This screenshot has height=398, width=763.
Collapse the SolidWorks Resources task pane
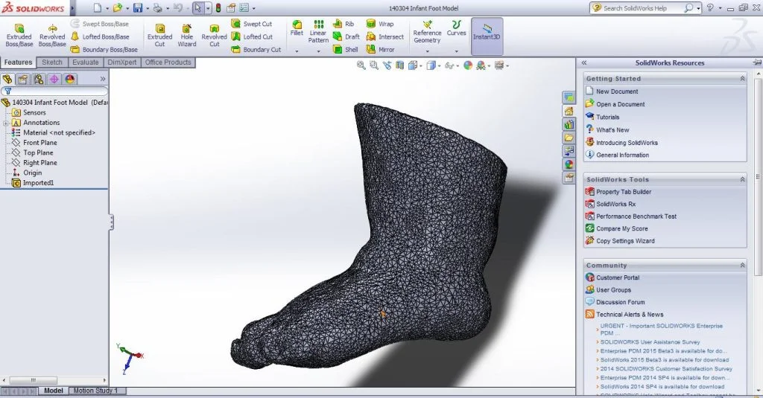pyautogui.click(x=584, y=63)
